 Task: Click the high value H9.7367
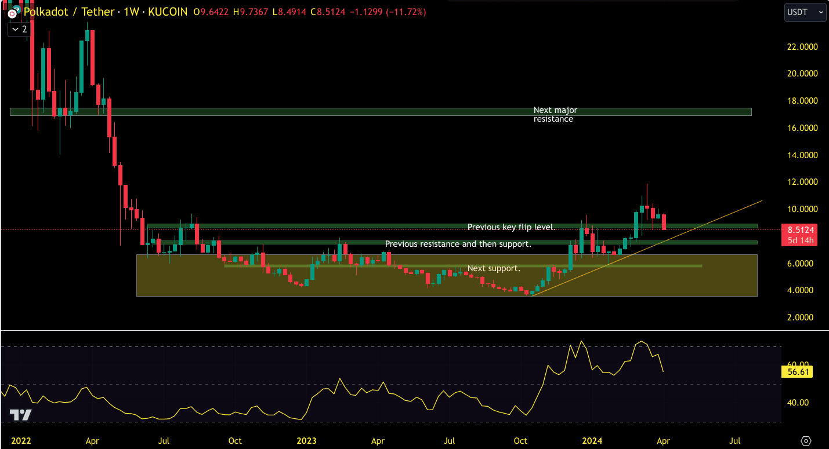251,12
